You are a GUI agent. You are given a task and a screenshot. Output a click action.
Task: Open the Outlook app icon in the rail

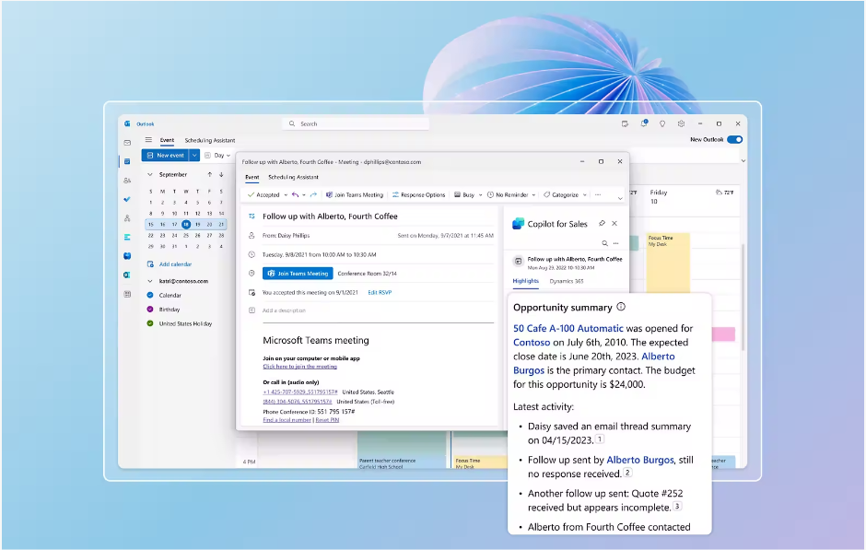tap(127, 275)
